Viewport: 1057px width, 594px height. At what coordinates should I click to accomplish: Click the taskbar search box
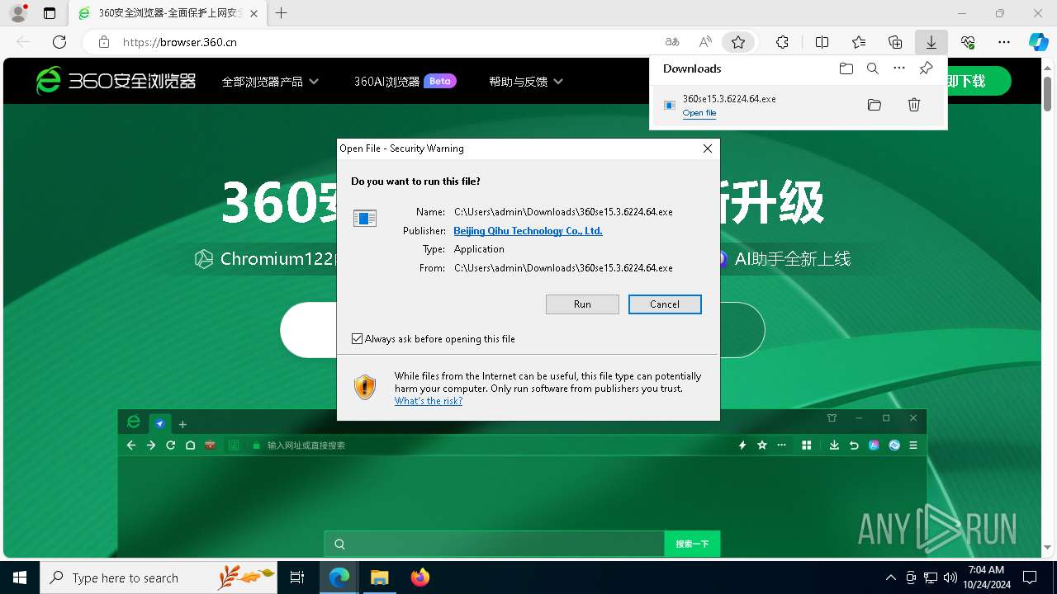pyautogui.click(x=159, y=577)
